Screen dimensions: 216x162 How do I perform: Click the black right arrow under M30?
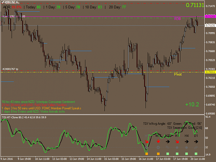[x=168, y=142]
